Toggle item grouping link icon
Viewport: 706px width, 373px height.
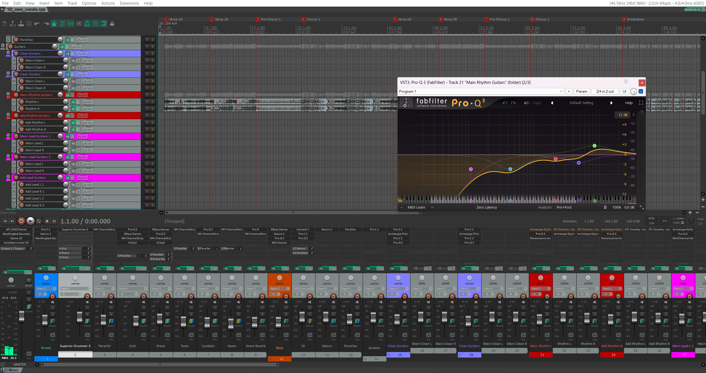(71, 23)
